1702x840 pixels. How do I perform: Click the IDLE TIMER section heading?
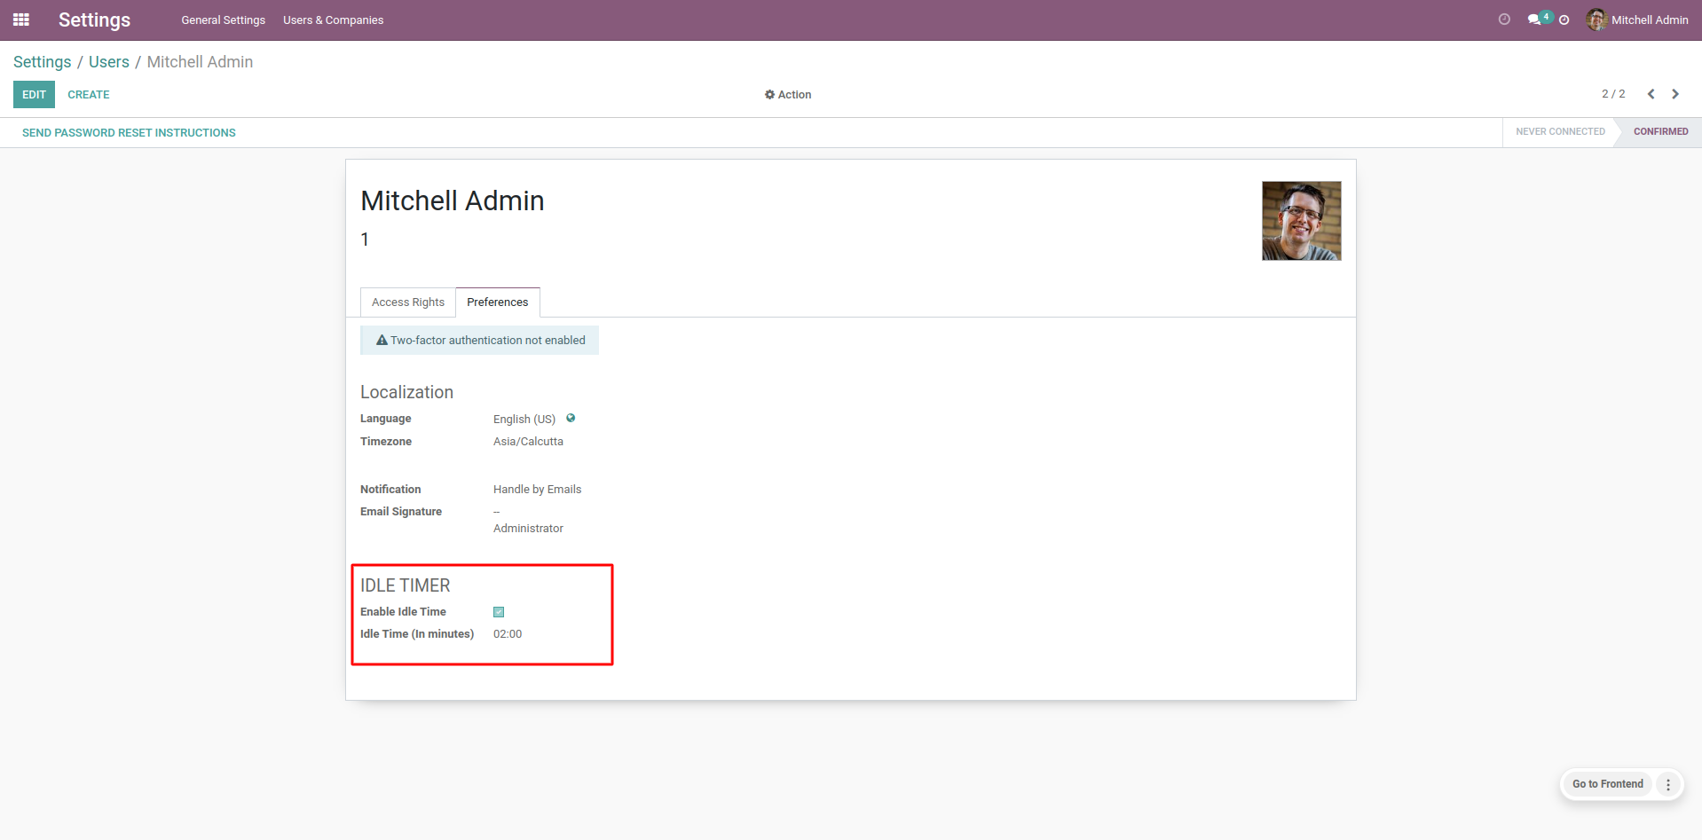pyautogui.click(x=406, y=585)
